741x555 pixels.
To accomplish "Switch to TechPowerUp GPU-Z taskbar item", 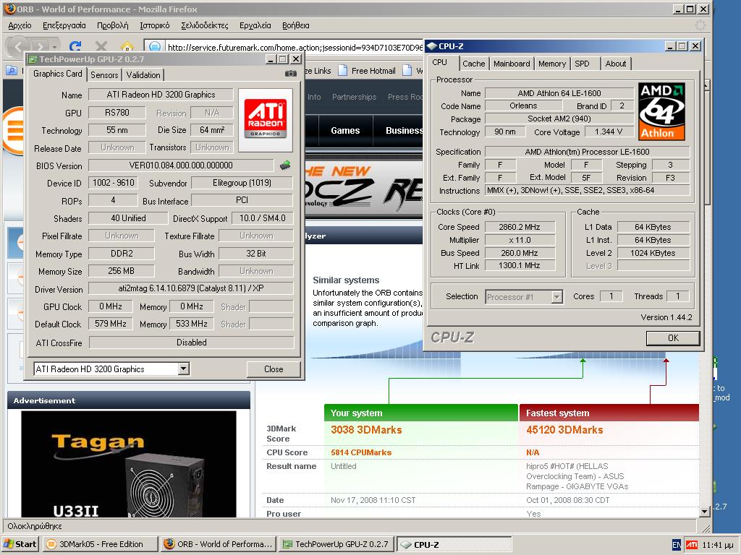I will pos(336,544).
